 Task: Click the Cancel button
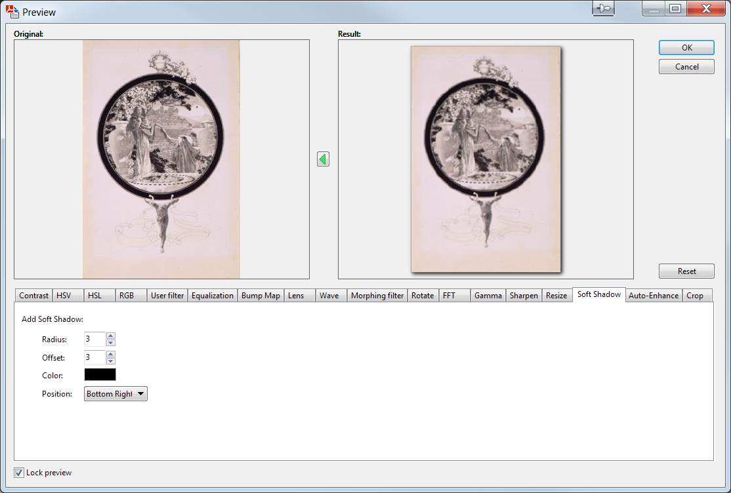(x=686, y=67)
